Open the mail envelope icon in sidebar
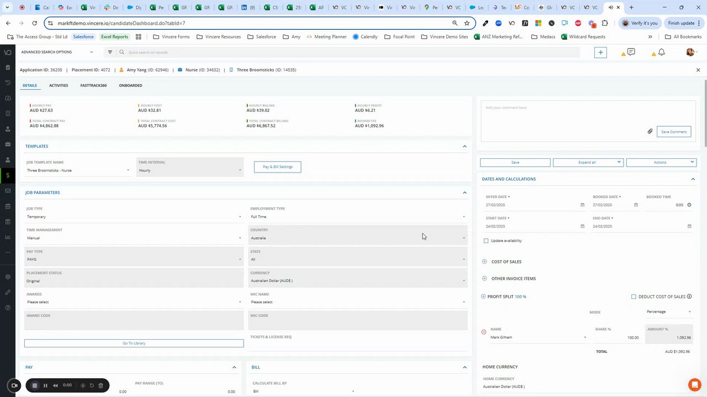The image size is (707, 397). [8, 191]
